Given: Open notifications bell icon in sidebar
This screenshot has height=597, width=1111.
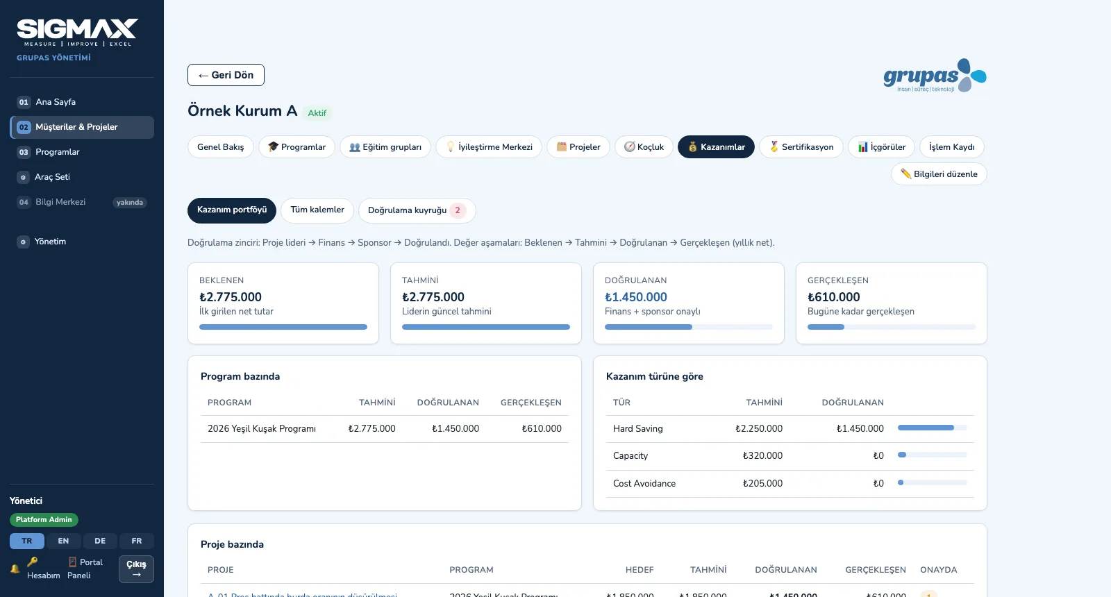Looking at the screenshot, I should (15, 569).
